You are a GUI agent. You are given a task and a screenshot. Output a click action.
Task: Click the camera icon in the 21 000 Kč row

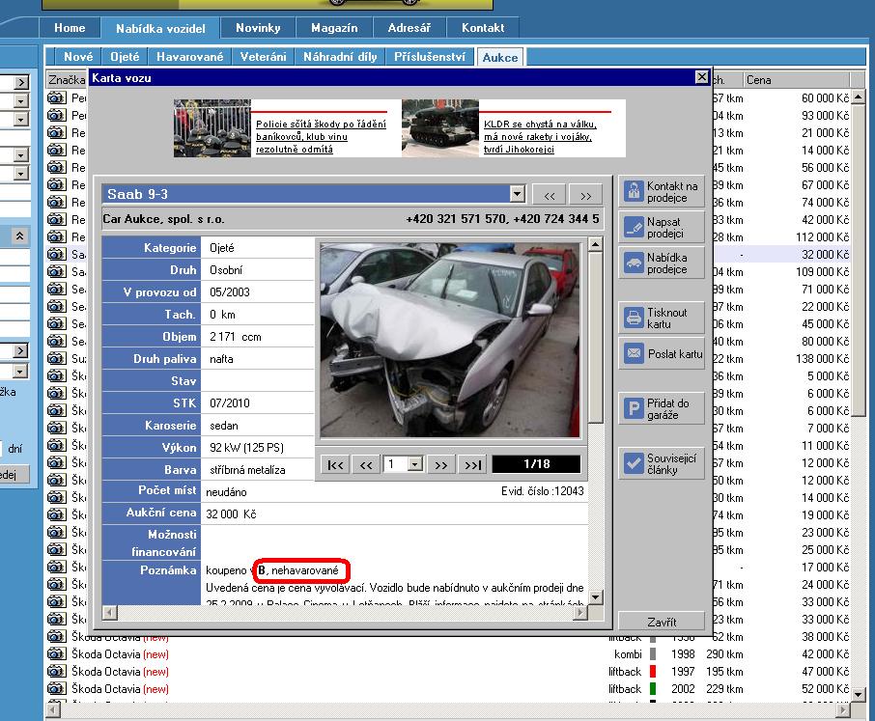[56, 132]
